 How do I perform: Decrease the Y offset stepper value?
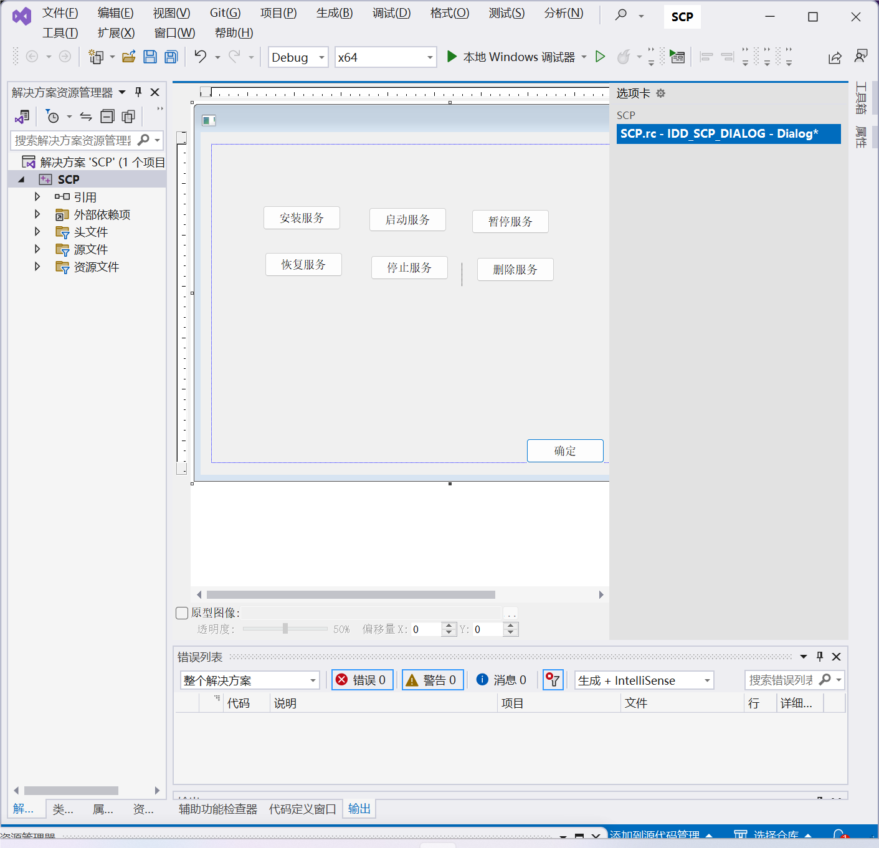click(x=511, y=632)
